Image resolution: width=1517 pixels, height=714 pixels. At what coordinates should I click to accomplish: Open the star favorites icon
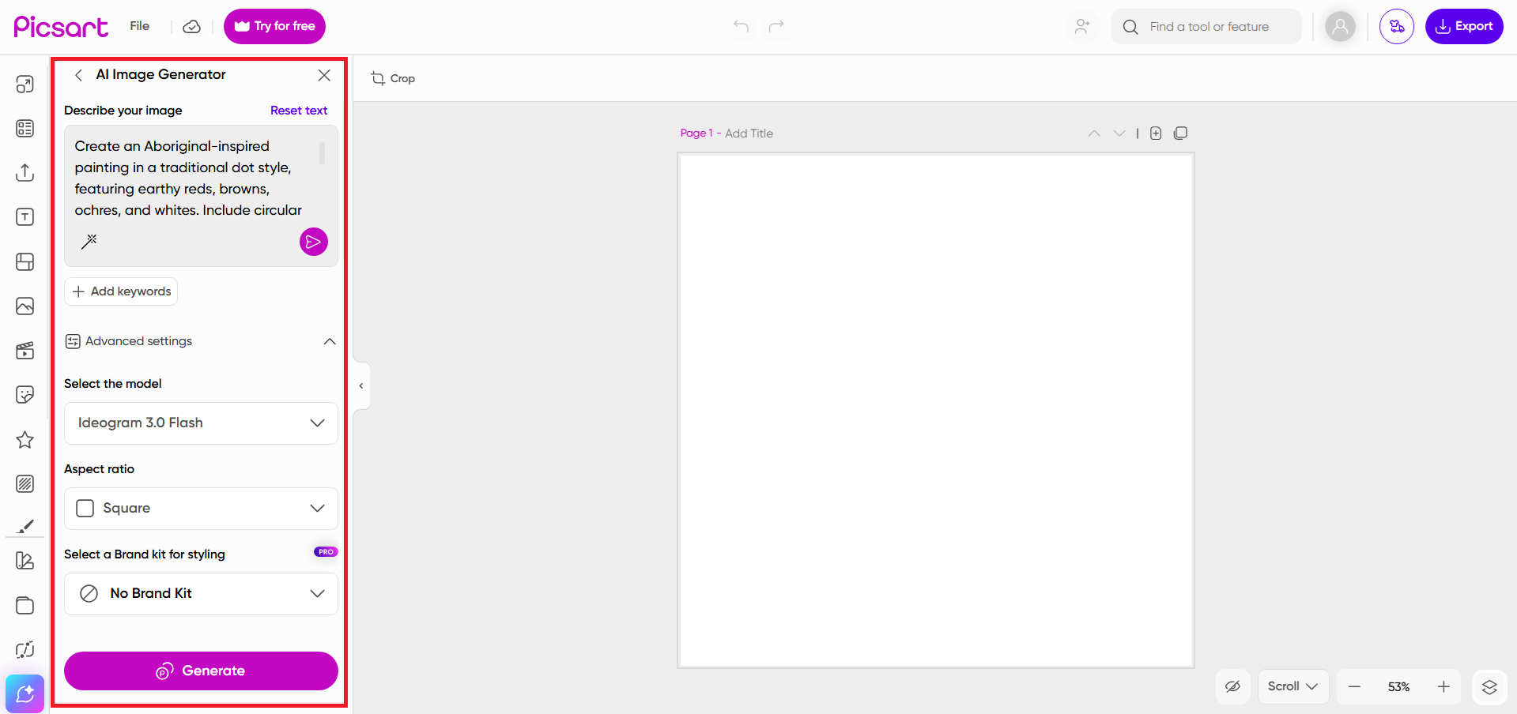point(25,439)
